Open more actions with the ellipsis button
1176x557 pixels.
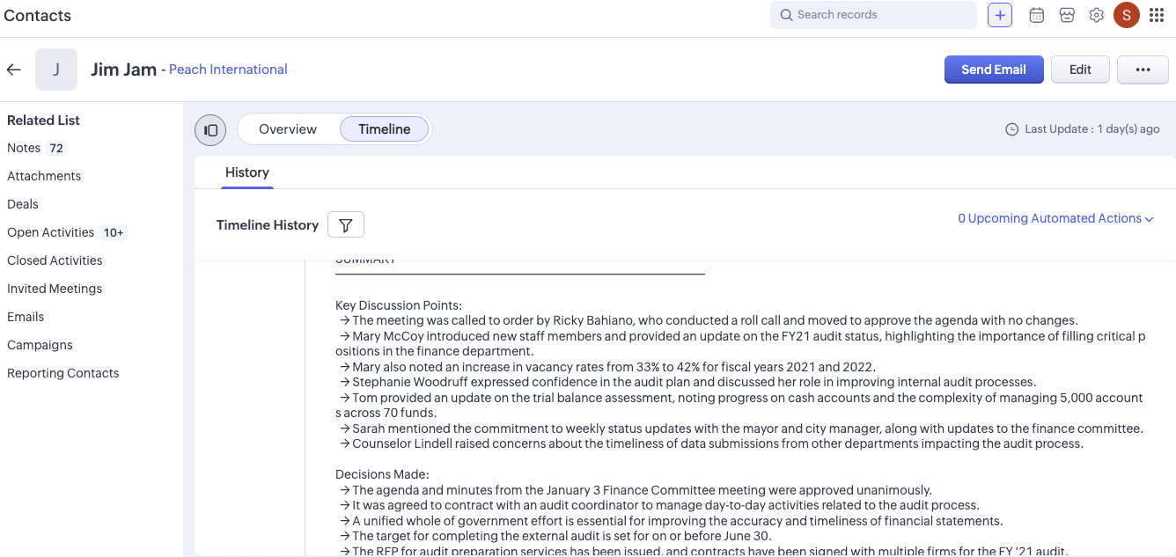[x=1143, y=69]
